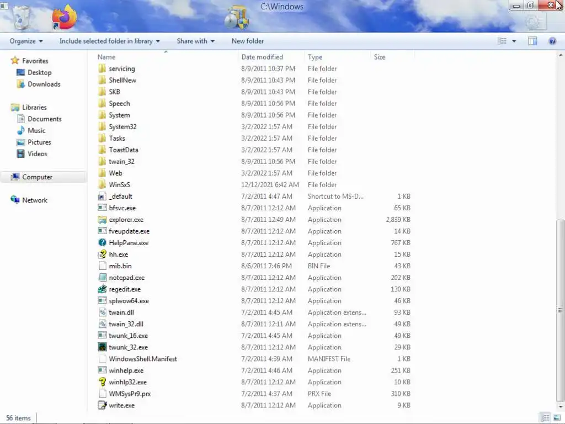Image resolution: width=565 pixels, height=424 pixels.
Task: Click the large icons view icon in status bar
Action: [x=557, y=418]
